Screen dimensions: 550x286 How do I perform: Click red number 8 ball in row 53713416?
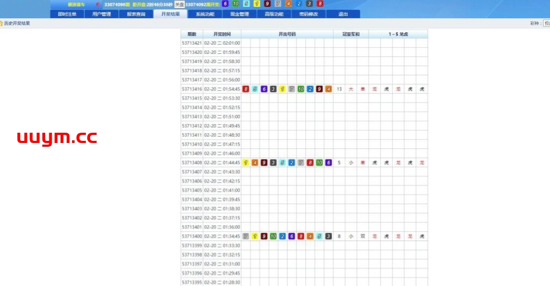pyautogui.click(x=246, y=89)
